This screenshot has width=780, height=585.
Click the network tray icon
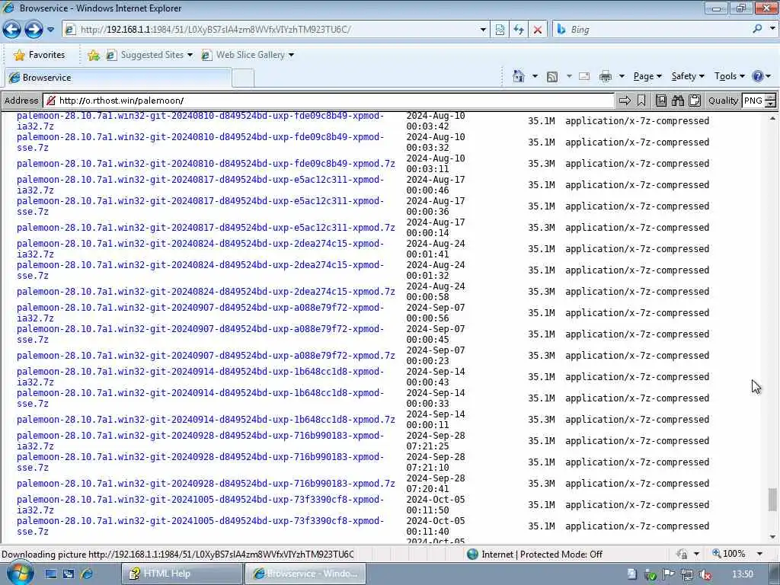pyautogui.click(x=686, y=574)
